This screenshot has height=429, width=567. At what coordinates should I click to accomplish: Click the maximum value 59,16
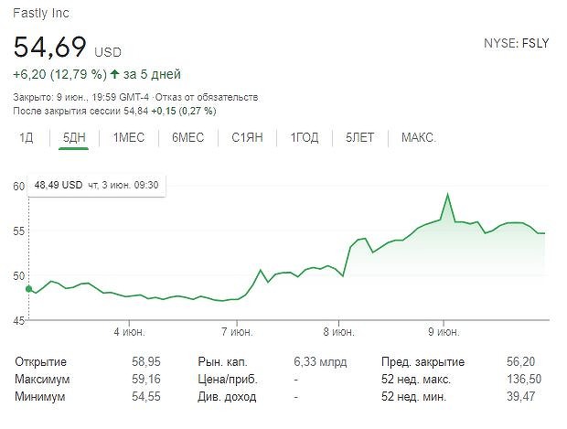coord(146,379)
